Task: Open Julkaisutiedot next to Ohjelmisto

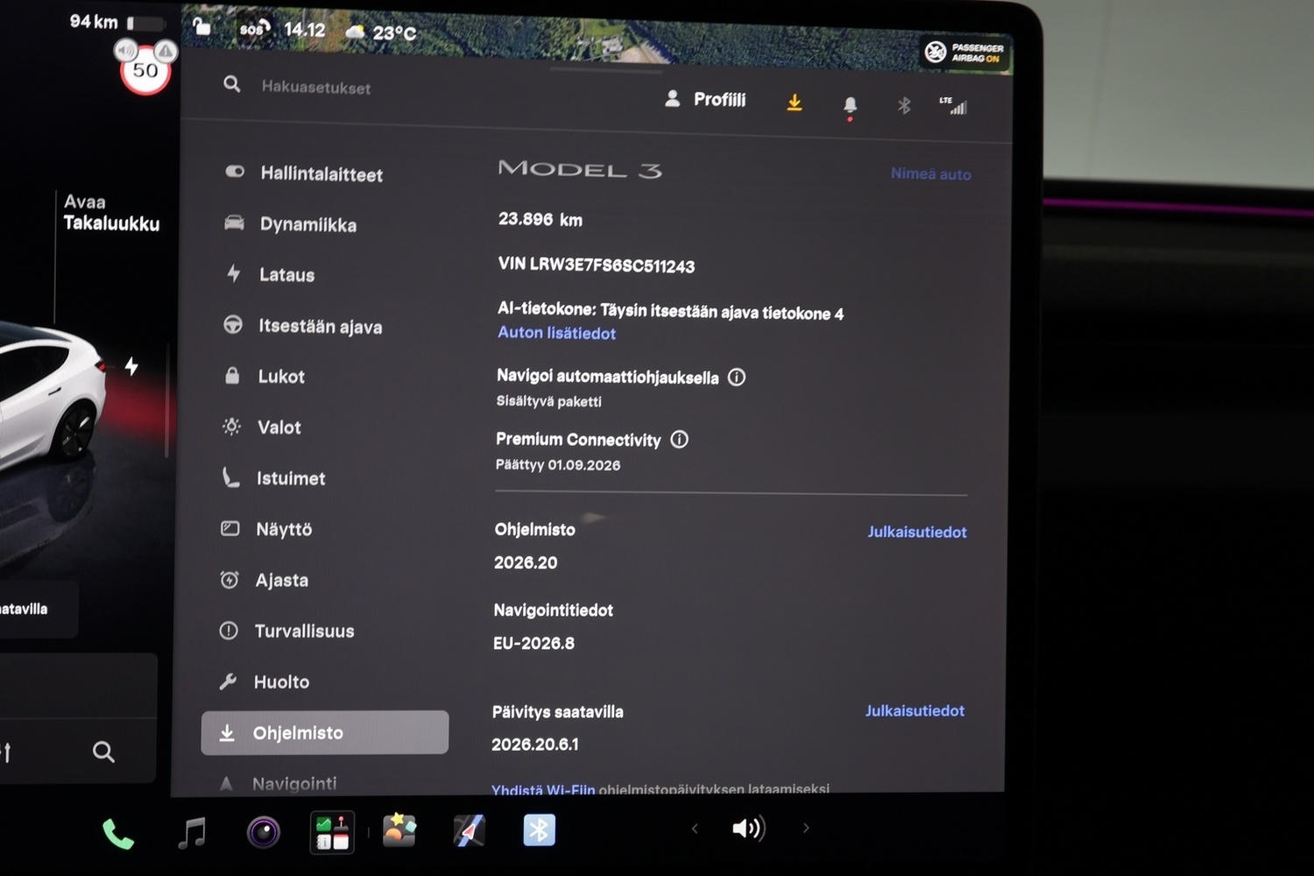Action: tap(917, 532)
